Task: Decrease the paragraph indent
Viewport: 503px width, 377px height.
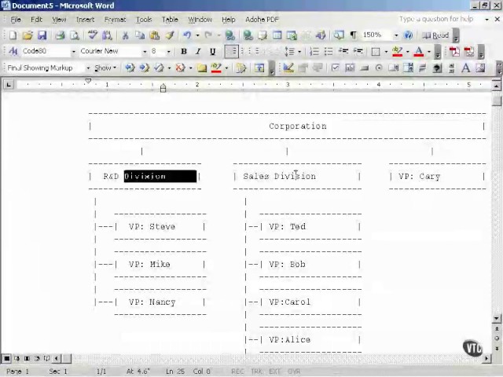Action: 343,52
